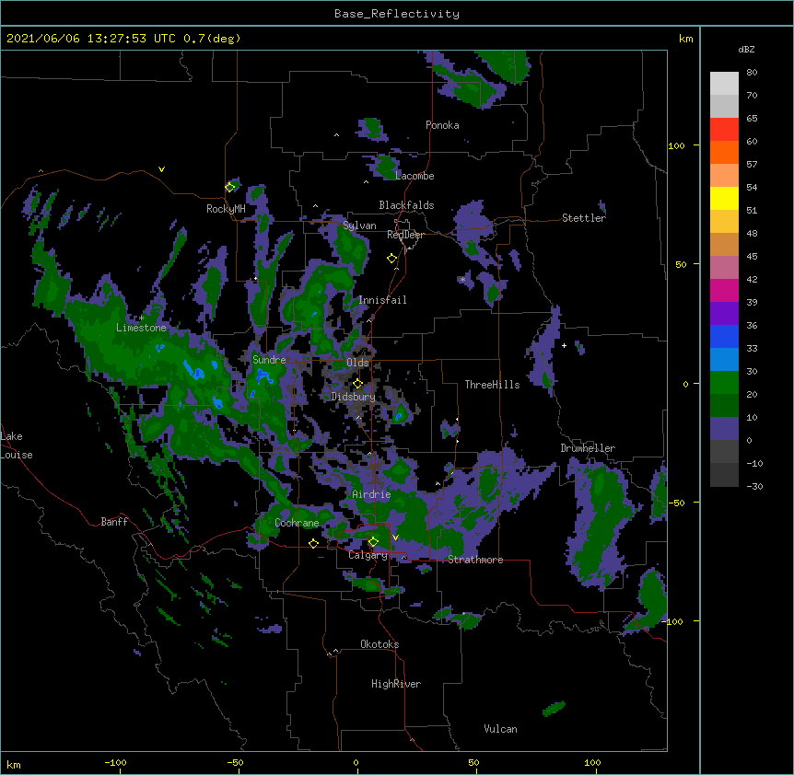Viewport: 794px width, 775px height.
Task: Click the ThreeHills label
Action: coord(492,385)
